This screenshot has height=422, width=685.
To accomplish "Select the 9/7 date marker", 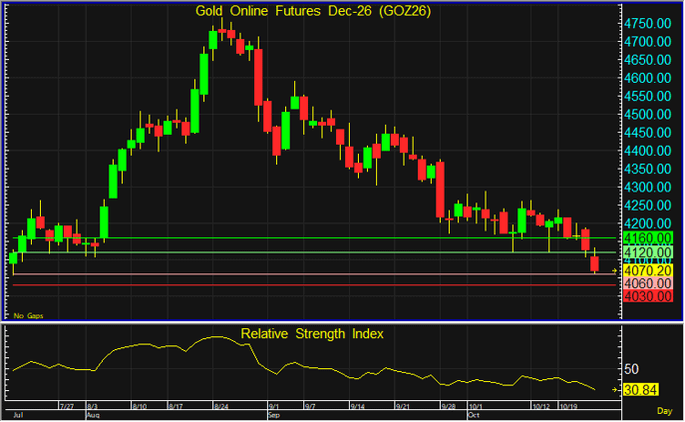I will point(310,406).
